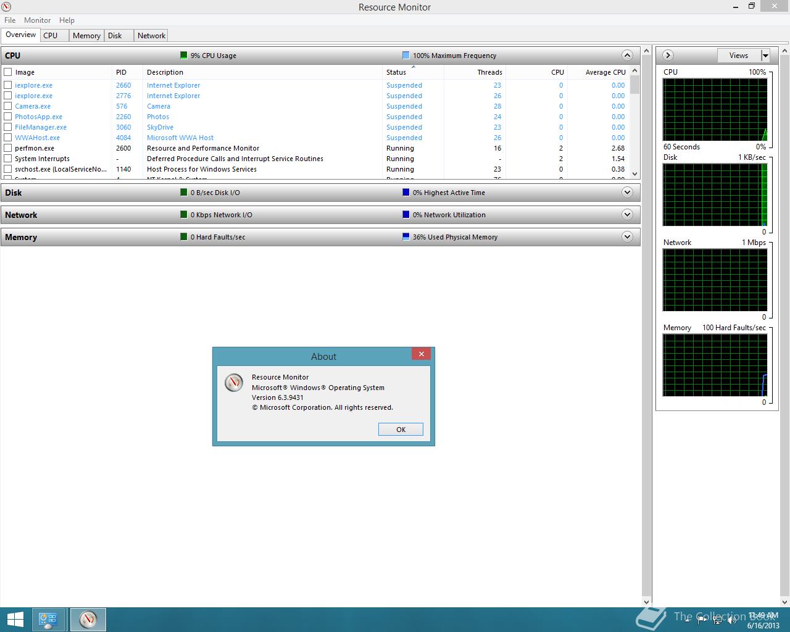Image resolution: width=790 pixels, height=632 pixels.
Task: Check the perfmon.exe process checkbox
Action: pyautogui.click(x=8, y=148)
